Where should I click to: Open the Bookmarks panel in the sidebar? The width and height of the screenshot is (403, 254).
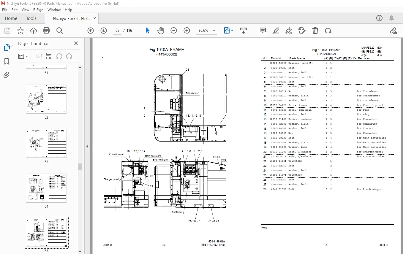pos(7,61)
